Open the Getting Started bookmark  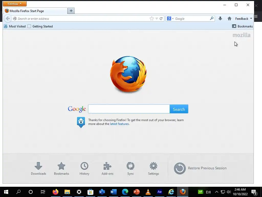pyautogui.click(x=40, y=26)
